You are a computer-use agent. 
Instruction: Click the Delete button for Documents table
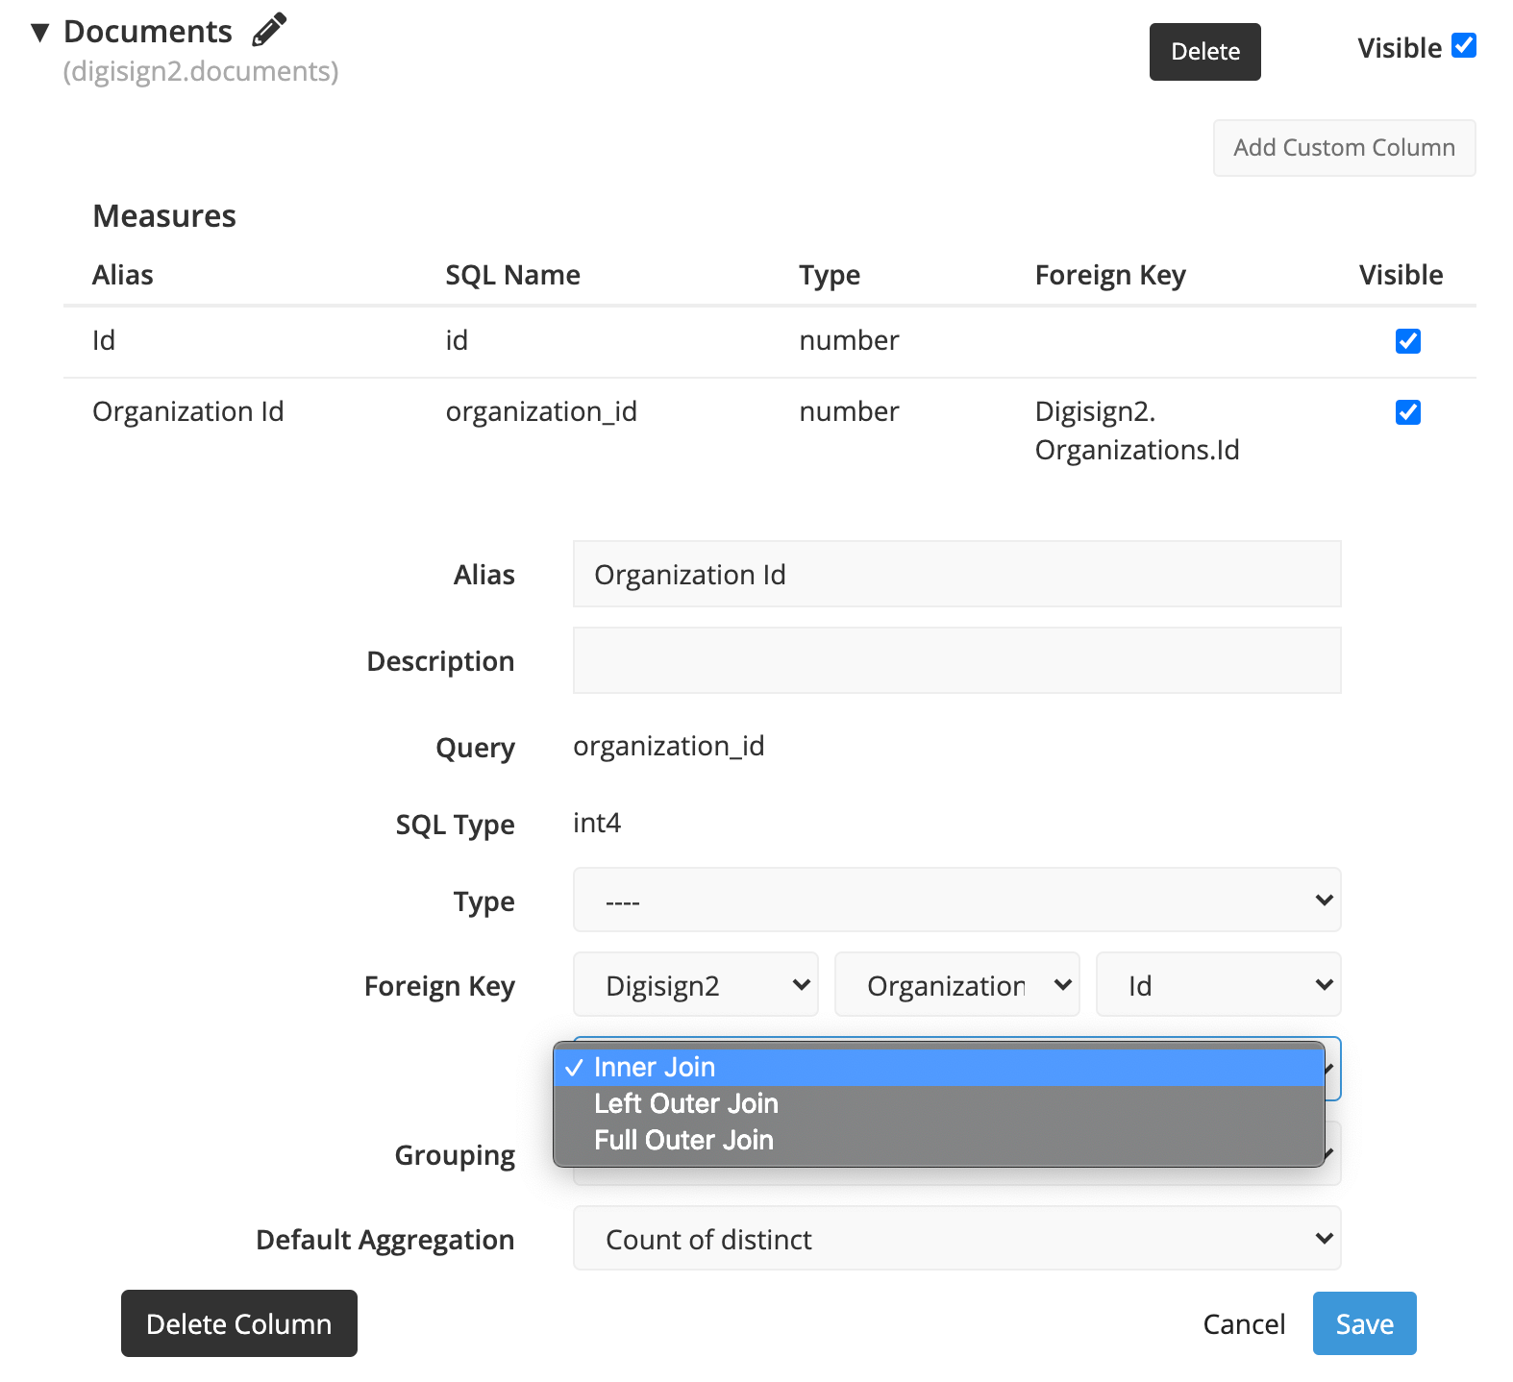tap(1204, 52)
